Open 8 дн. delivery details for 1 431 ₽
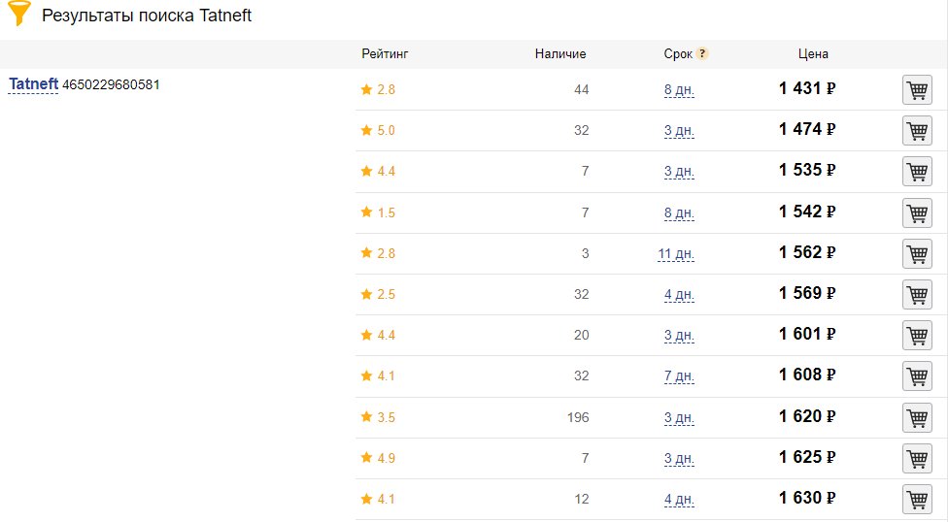 679,90
